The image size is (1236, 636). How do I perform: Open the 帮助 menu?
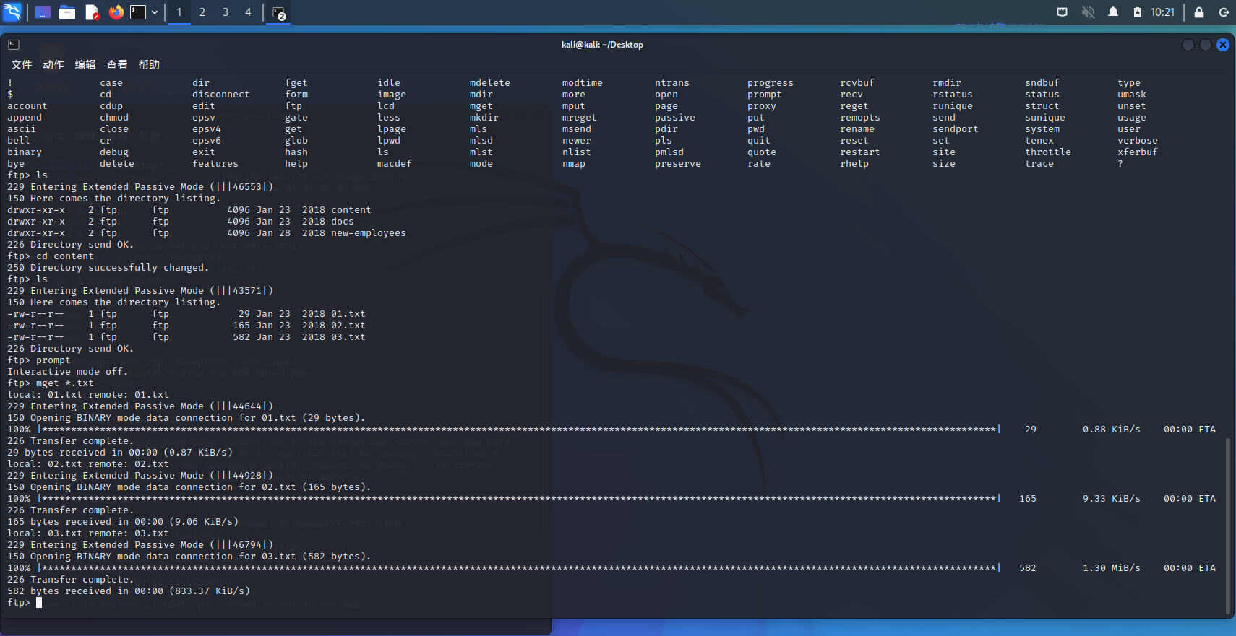point(149,65)
